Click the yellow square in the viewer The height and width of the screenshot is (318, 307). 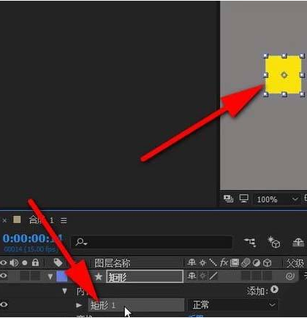[284, 74]
